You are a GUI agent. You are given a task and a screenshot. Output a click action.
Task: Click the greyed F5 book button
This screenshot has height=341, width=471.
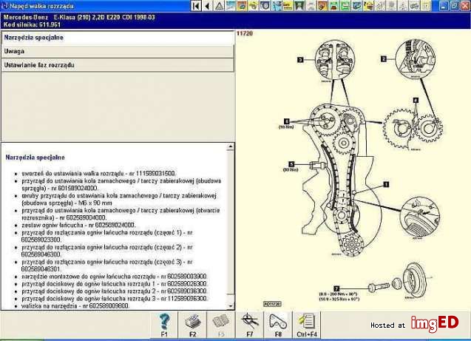coord(221,325)
